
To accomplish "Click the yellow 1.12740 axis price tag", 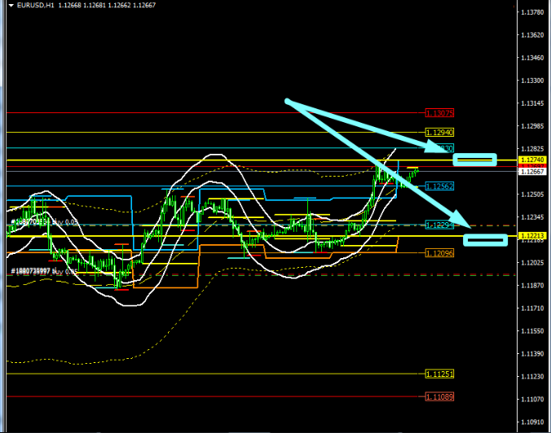I will pyautogui.click(x=532, y=160).
